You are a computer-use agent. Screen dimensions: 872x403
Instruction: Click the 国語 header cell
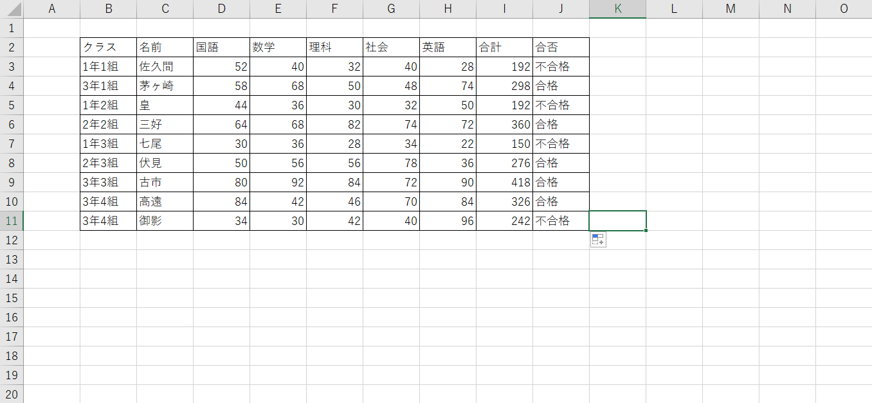click(x=222, y=48)
